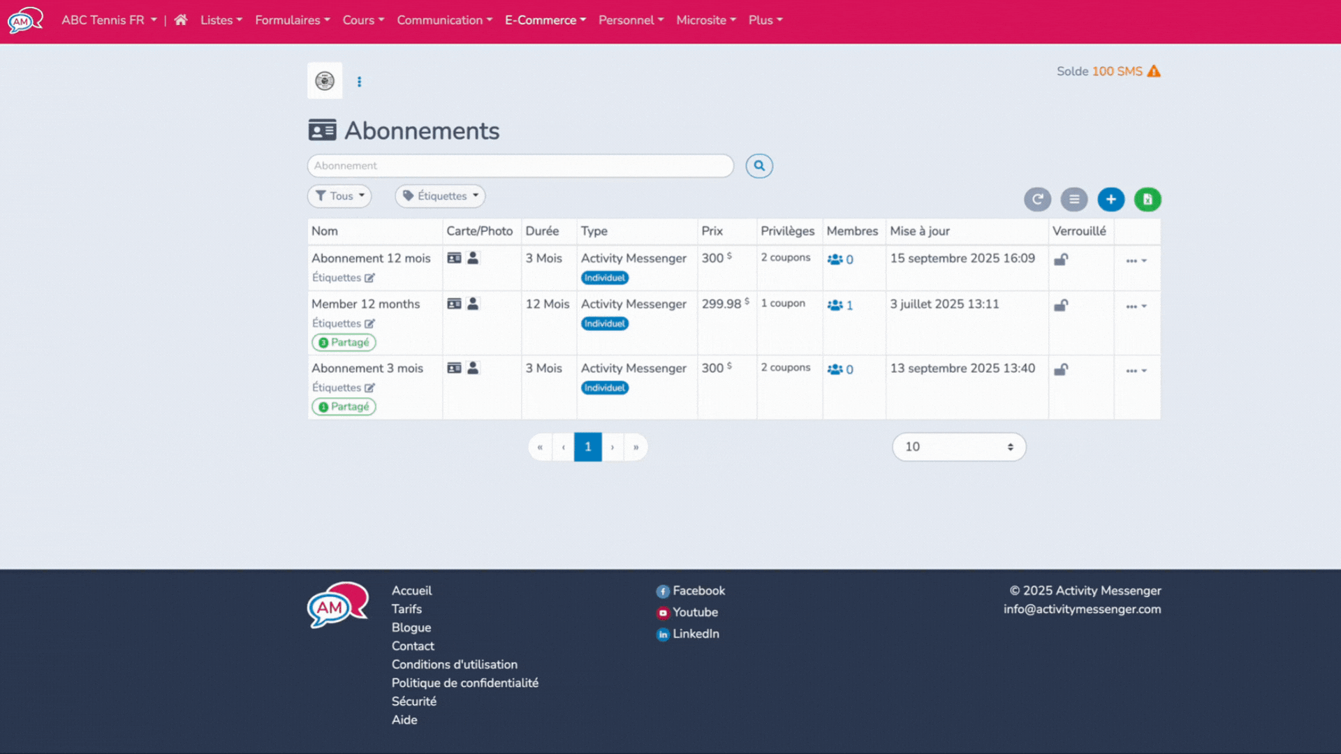The image size is (1341, 754).
Task: Open the Tous filter dropdown
Action: point(339,196)
